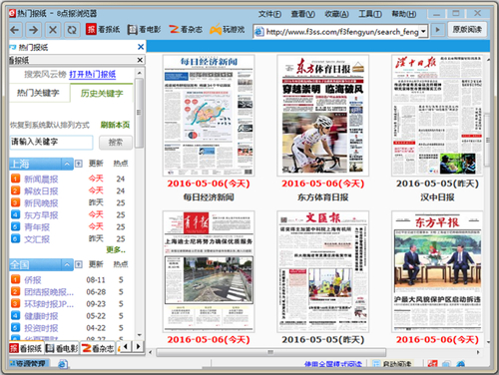The height and width of the screenshot is (375, 499).
Task: Click the 资源管理 status bar button
Action: click(29, 364)
